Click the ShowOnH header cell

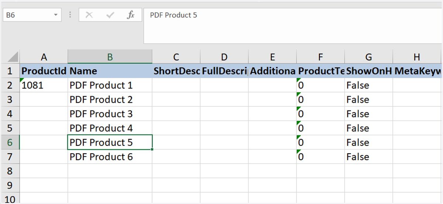coord(369,71)
